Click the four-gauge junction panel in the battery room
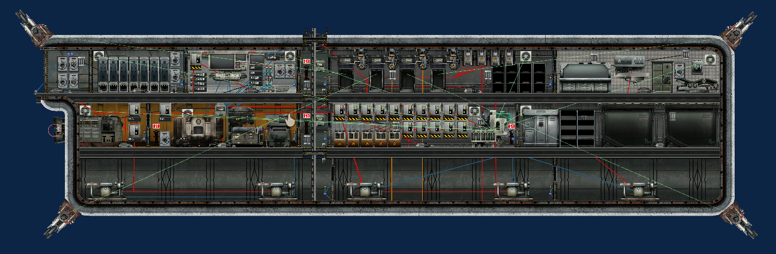 point(68,72)
